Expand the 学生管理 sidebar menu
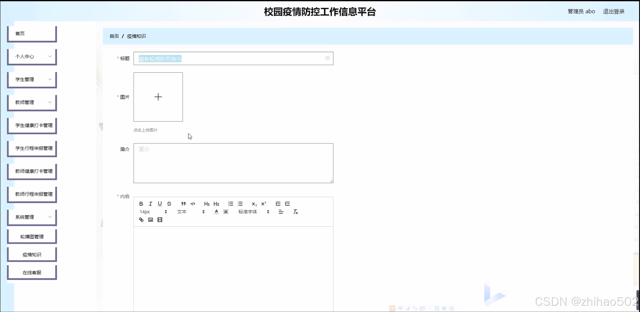640x312 pixels. click(32, 79)
